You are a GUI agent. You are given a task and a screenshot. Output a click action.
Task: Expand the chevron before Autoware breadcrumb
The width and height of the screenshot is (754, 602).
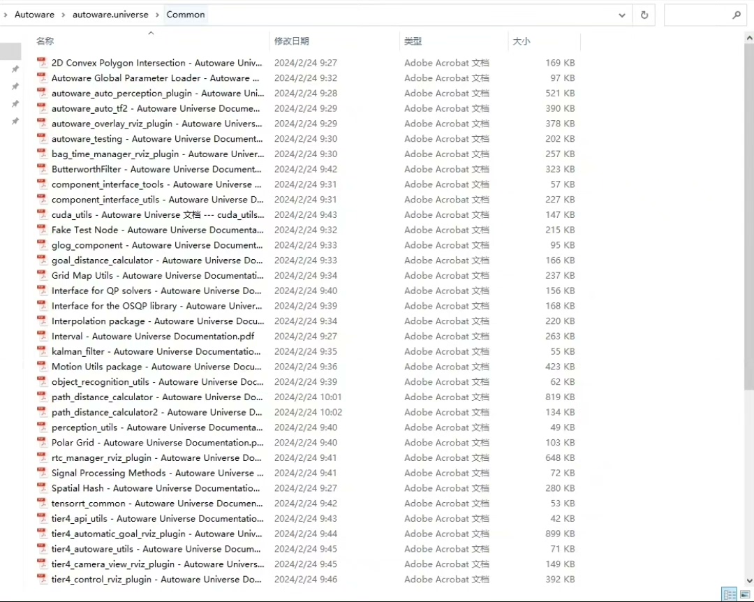(6, 15)
